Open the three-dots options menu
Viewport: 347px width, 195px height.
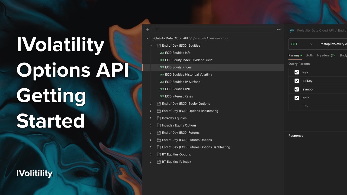coord(279,30)
